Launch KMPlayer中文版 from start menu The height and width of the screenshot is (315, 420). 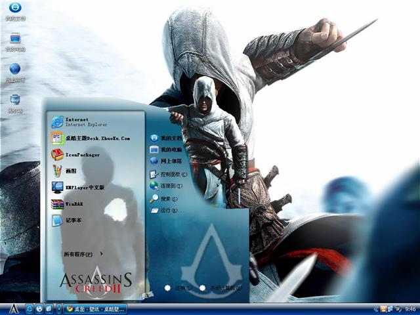pyautogui.click(x=77, y=187)
